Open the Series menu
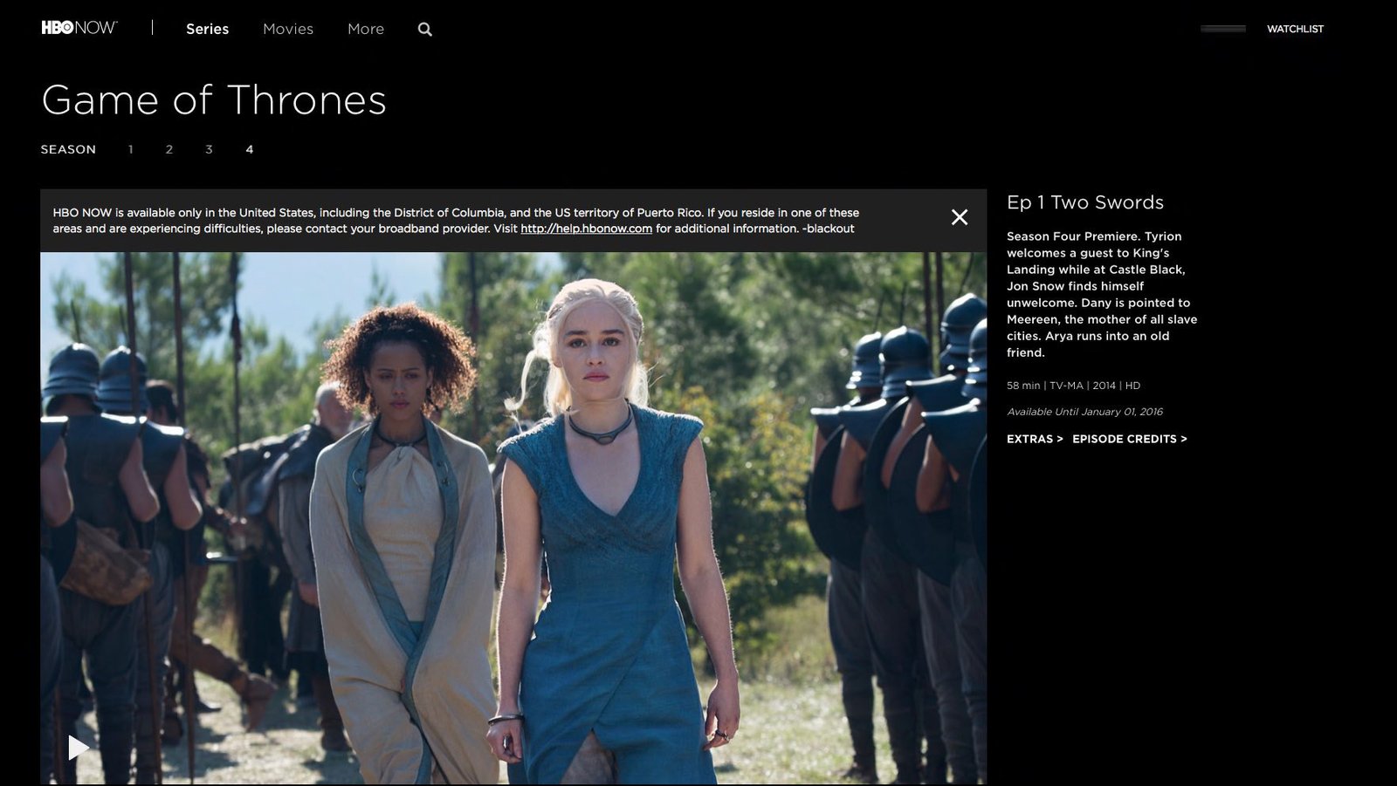The image size is (1397, 786). (208, 29)
